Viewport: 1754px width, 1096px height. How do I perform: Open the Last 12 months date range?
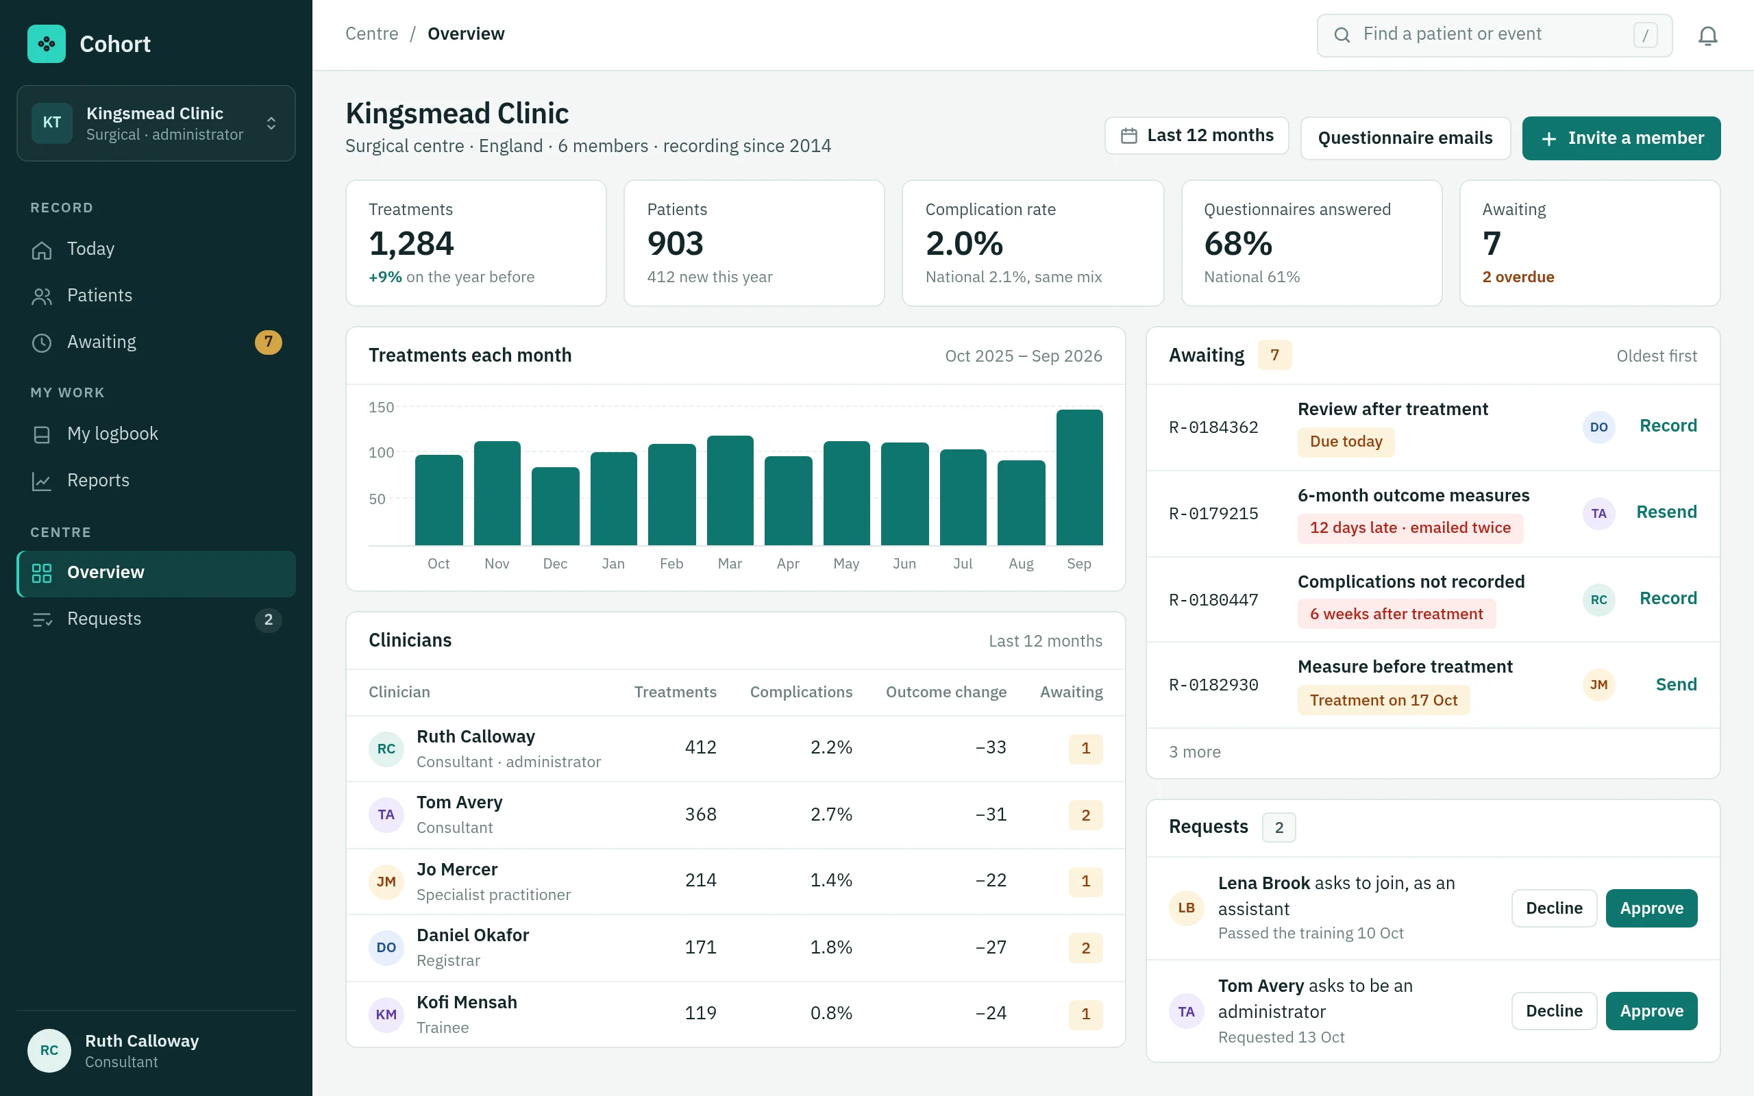(1197, 136)
